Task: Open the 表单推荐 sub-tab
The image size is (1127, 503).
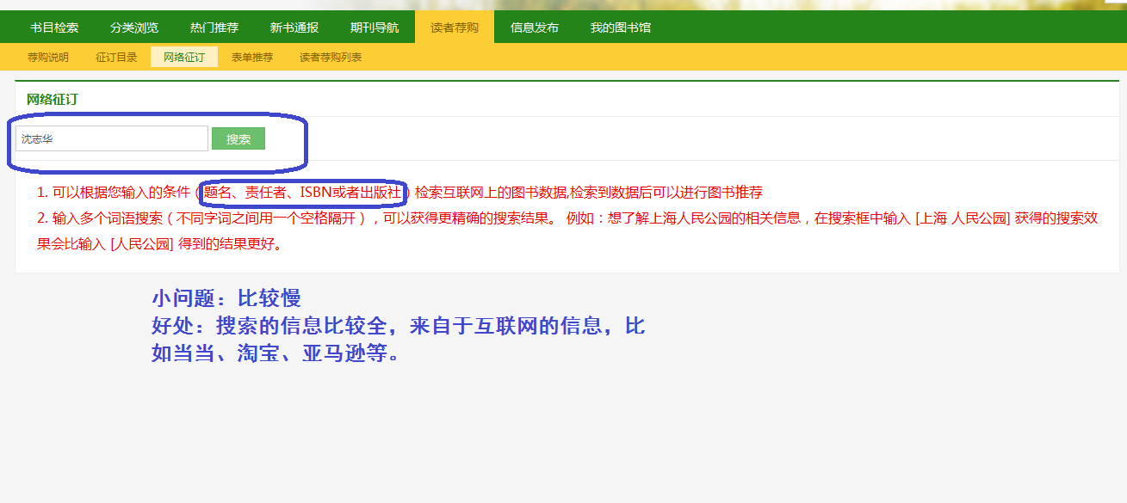Action: (252, 58)
